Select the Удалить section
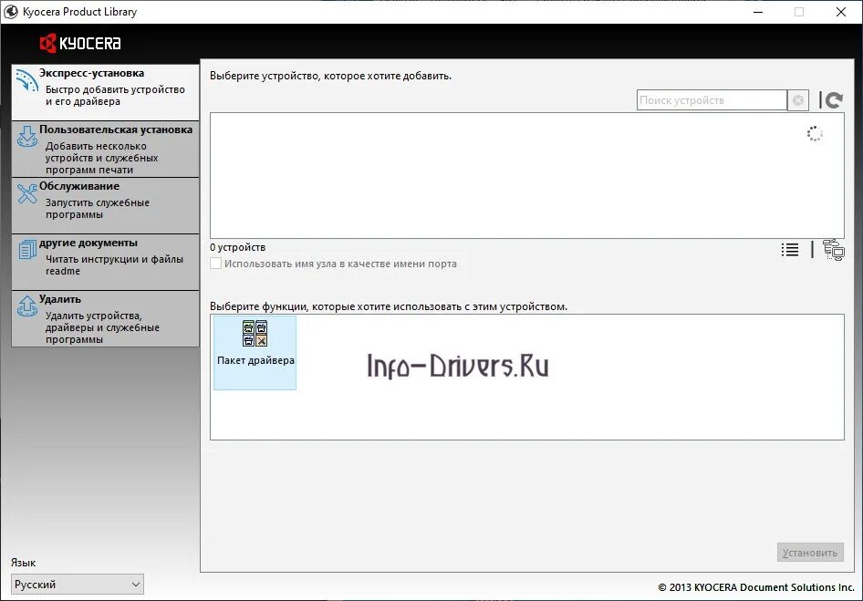 [105, 319]
